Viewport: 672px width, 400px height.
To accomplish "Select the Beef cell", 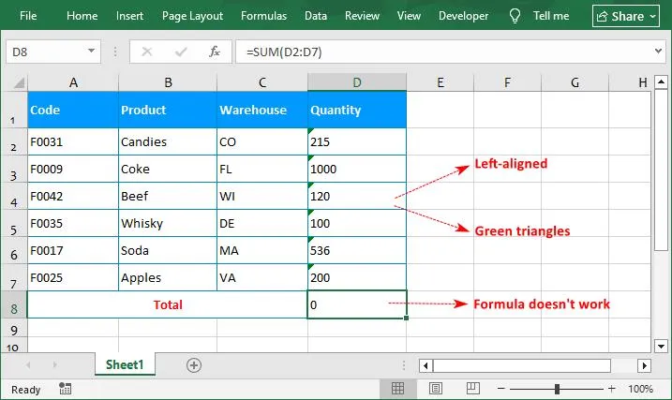I will pyautogui.click(x=168, y=196).
